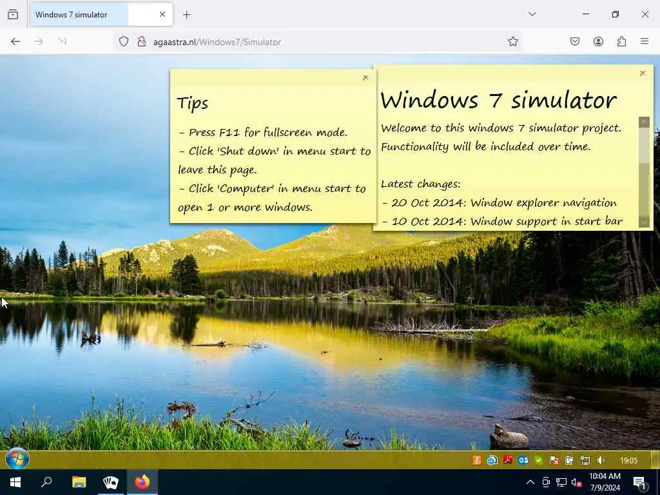This screenshot has height=495, width=660.
Task: Open the tracking protection shield icon
Action: point(123,41)
